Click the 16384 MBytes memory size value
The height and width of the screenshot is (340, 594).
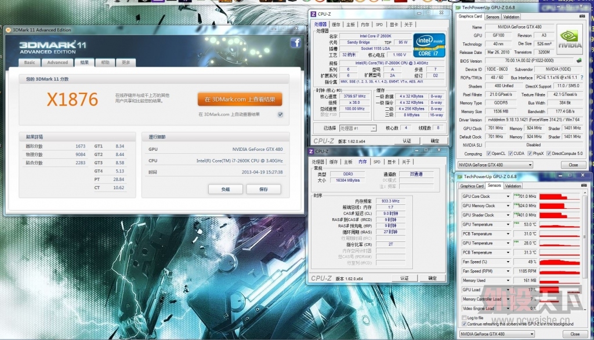click(x=348, y=180)
